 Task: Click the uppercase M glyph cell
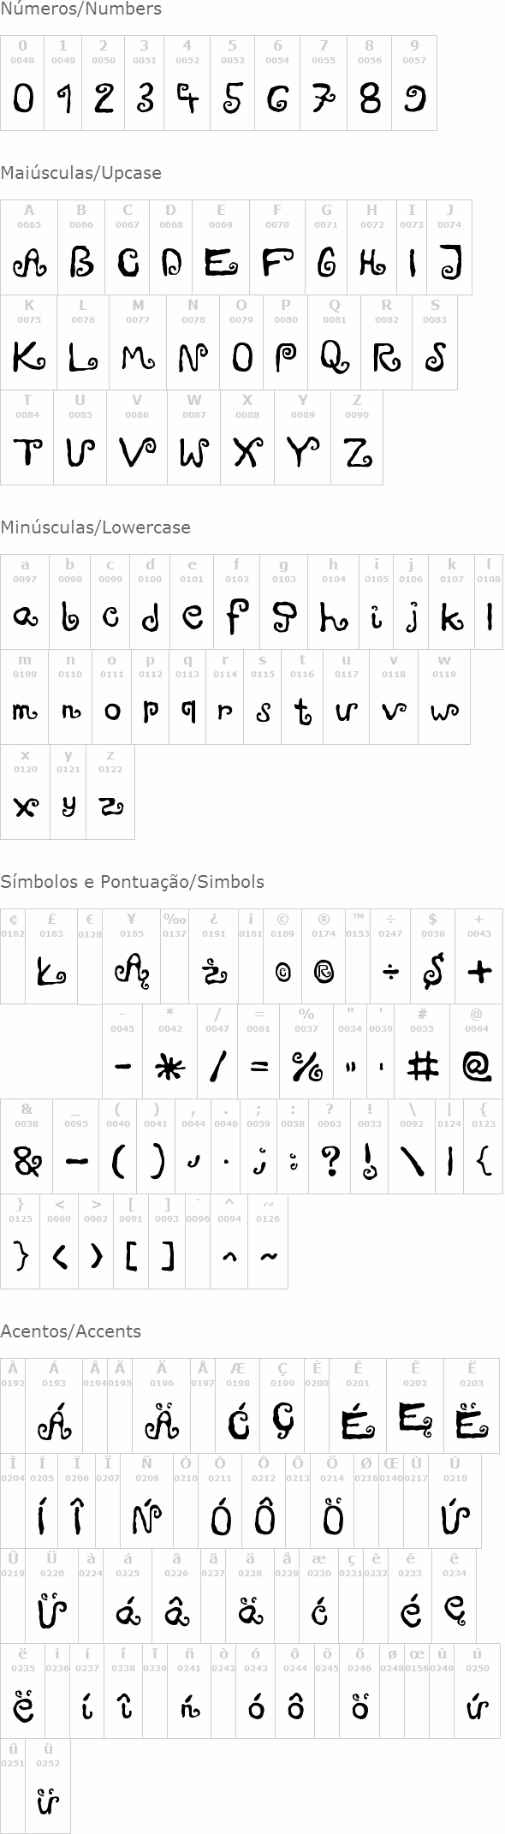point(138,342)
